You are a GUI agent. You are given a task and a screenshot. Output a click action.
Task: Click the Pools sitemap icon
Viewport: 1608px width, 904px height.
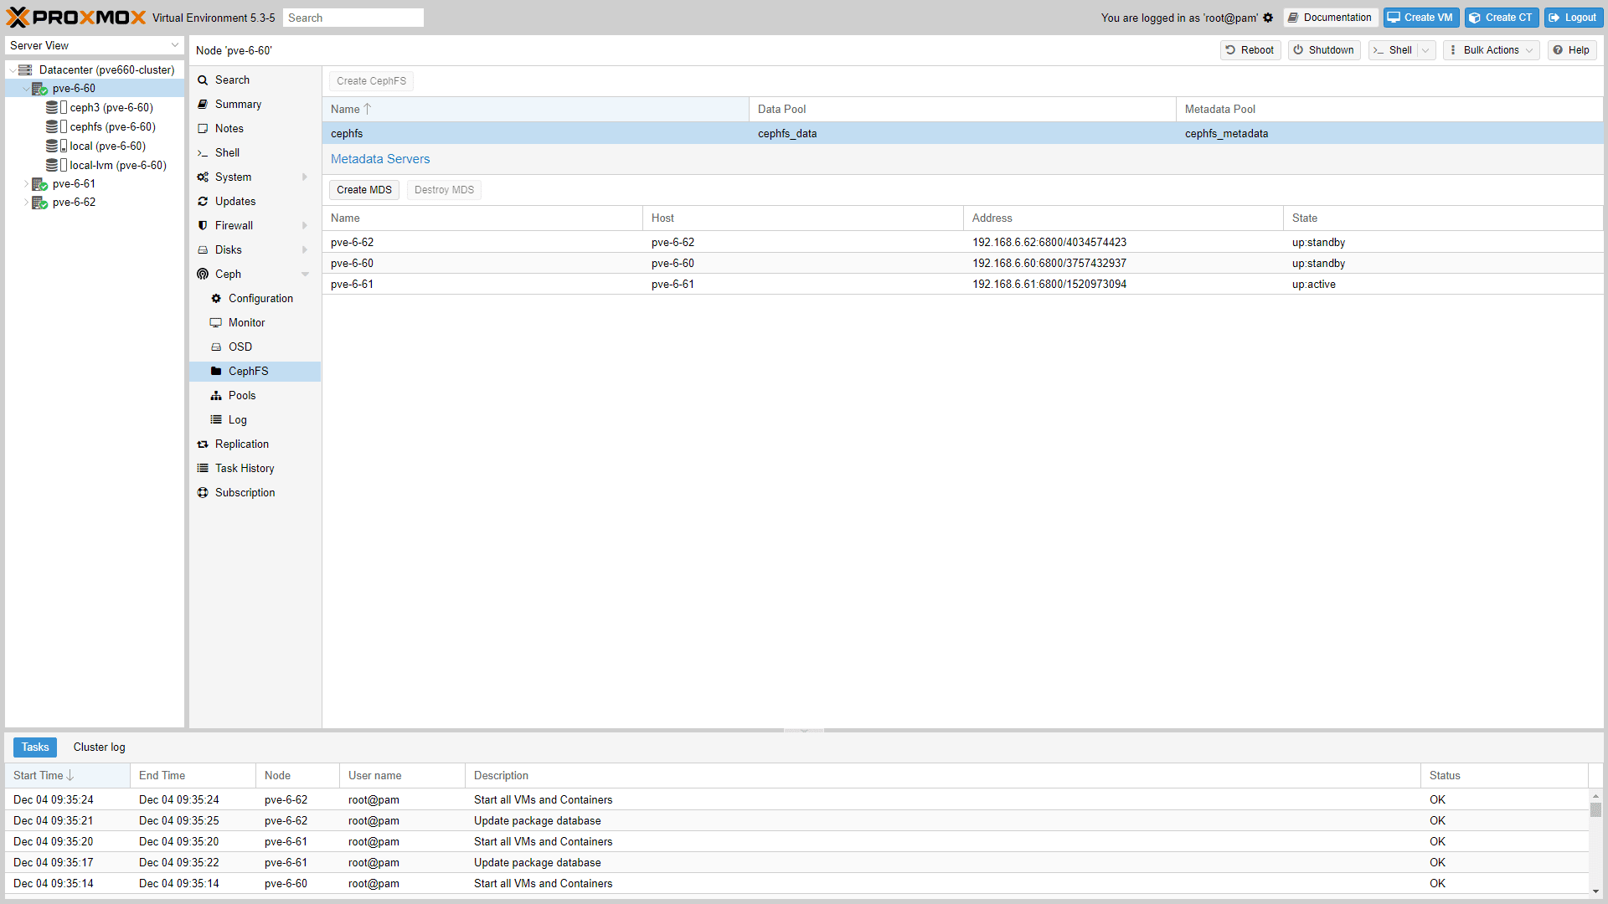point(216,395)
